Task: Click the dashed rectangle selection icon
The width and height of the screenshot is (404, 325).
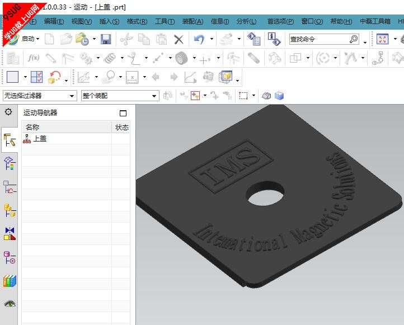Action: (243, 96)
